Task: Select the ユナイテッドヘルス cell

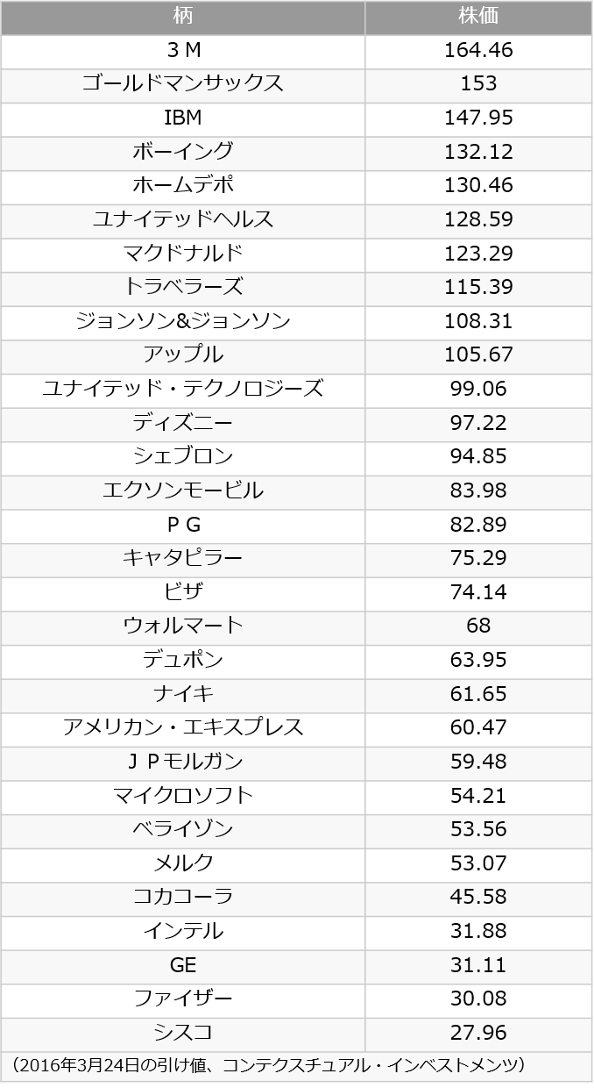Action: pyautogui.click(x=183, y=220)
